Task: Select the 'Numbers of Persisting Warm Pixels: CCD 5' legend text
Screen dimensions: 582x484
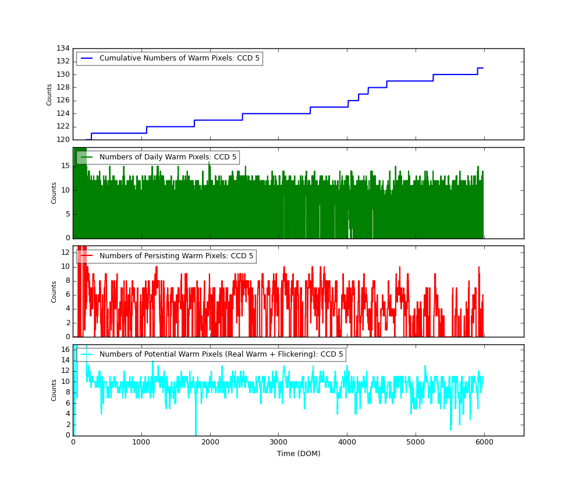Action: click(176, 256)
